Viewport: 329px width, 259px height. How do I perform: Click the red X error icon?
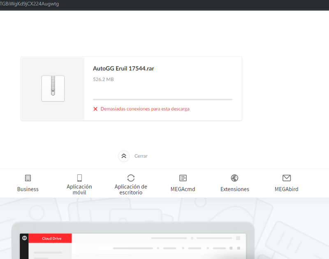coord(95,109)
